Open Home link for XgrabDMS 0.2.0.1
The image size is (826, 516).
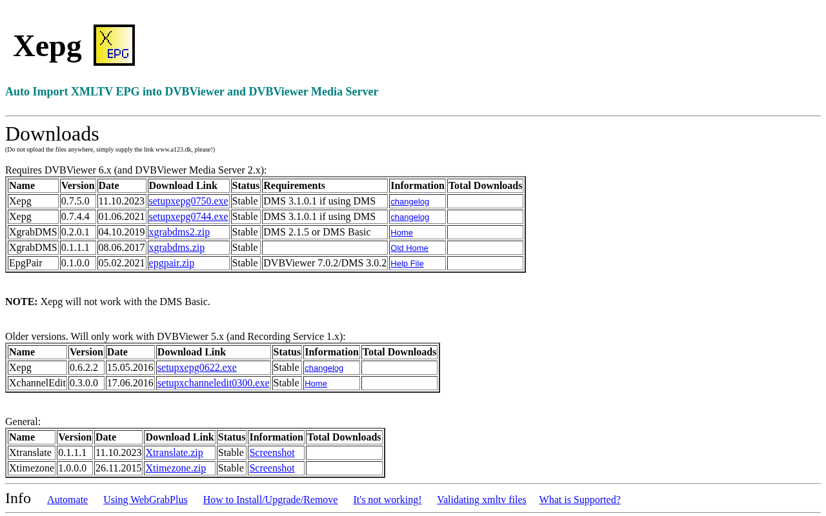401,232
